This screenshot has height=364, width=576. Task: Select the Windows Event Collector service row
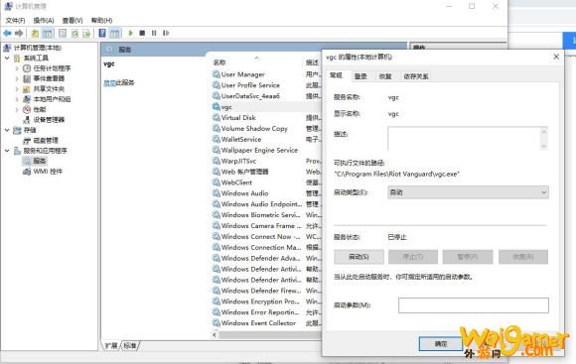(x=266, y=323)
